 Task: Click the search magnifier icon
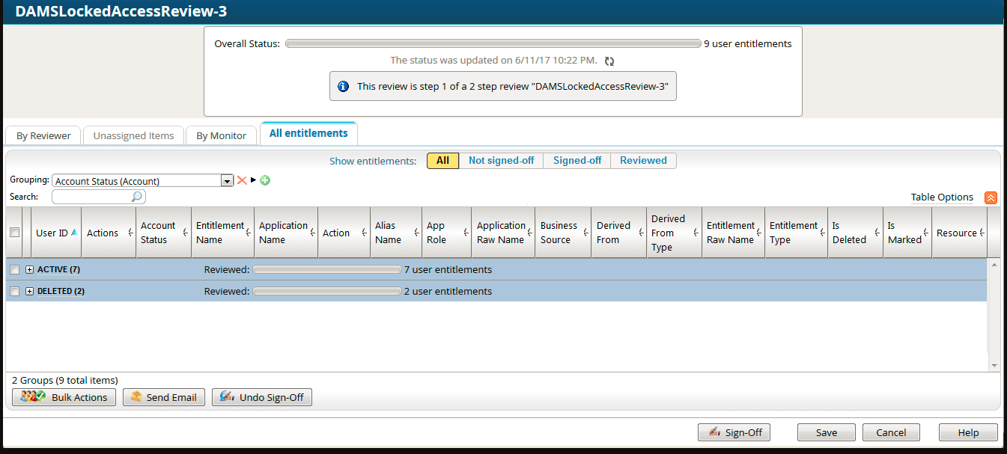pyautogui.click(x=136, y=196)
